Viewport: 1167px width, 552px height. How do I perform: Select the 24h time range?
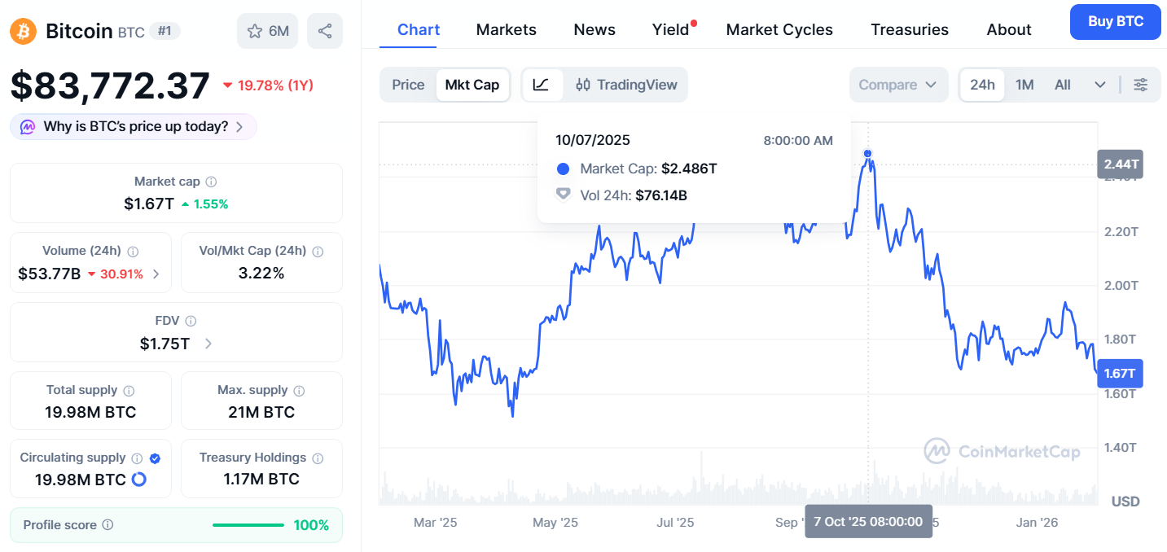(x=982, y=85)
